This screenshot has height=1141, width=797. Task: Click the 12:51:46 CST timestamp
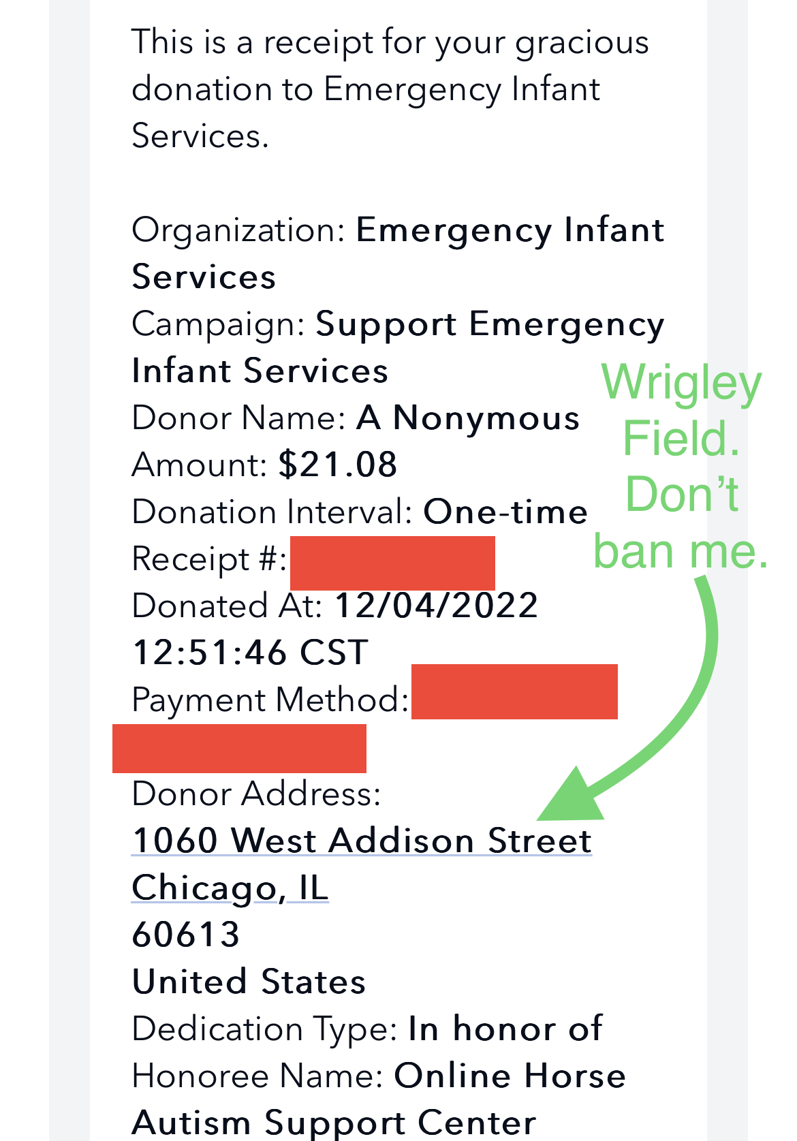point(251,653)
